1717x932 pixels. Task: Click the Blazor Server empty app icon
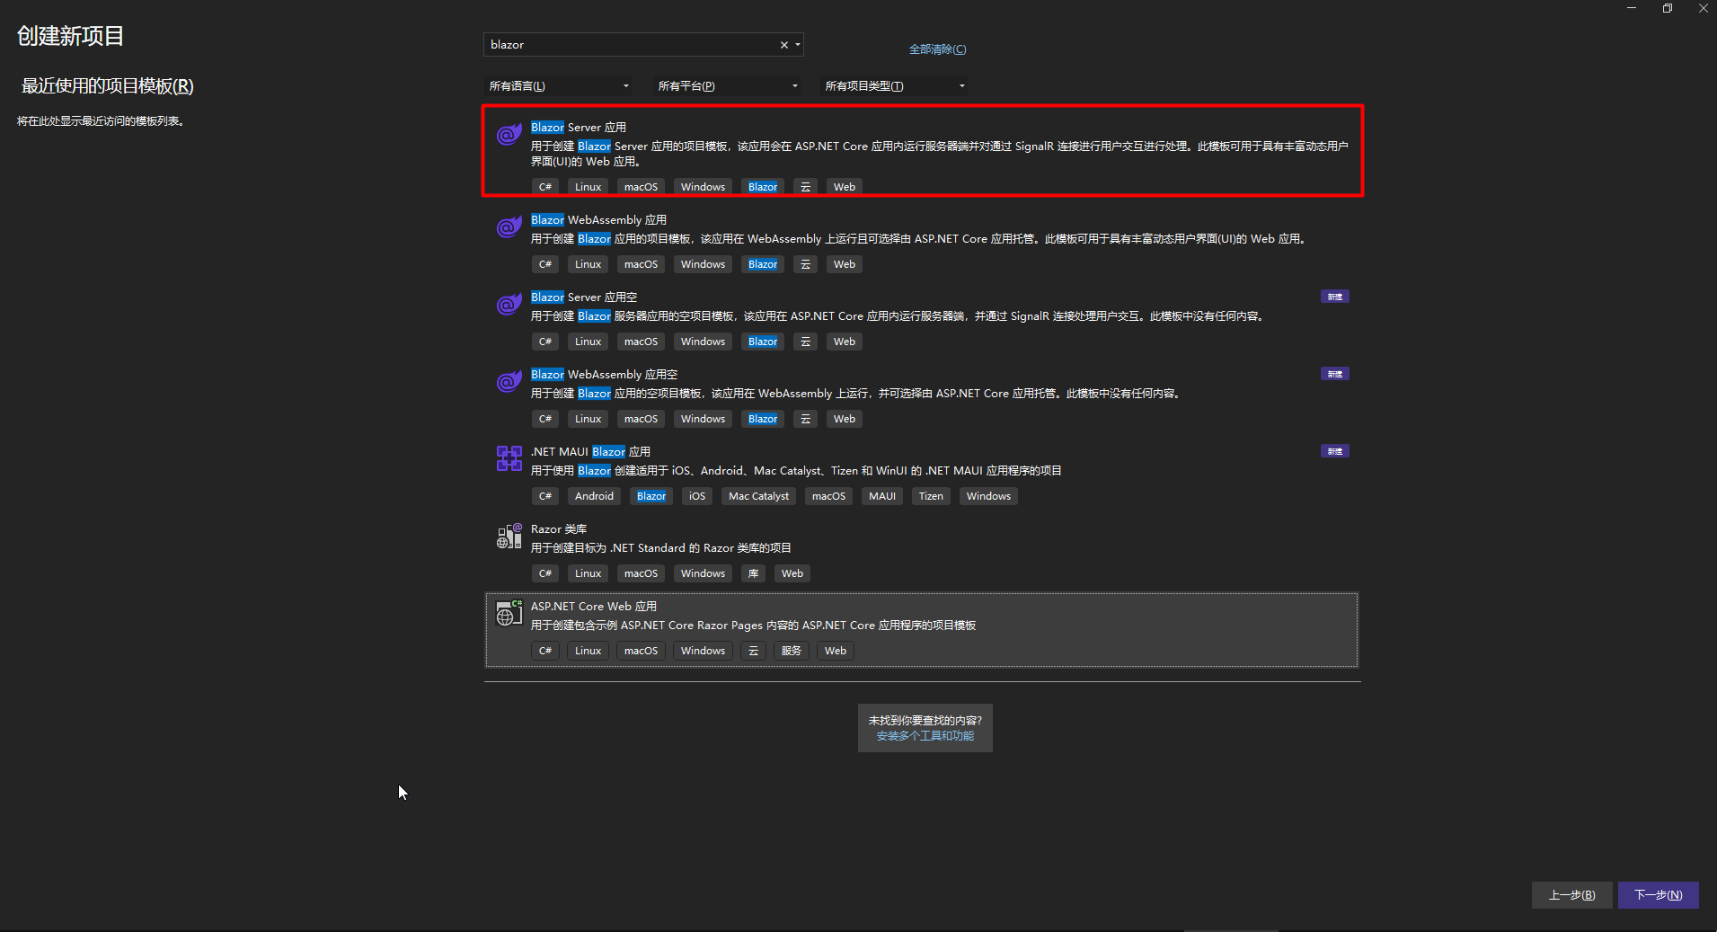[509, 305]
